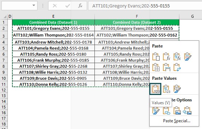Click cell ATT104;Pamela Reed;202-555-0168

coord(53,48)
